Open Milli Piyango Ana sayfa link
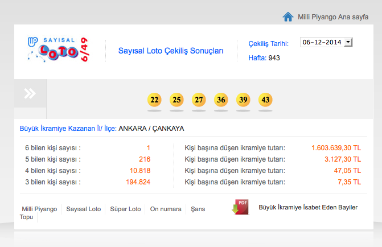 [333, 17]
